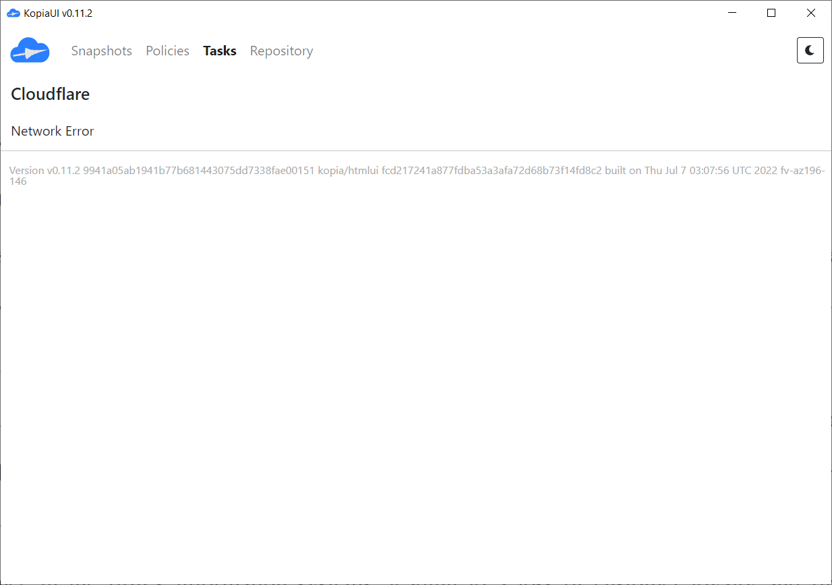Viewport: 832px width, 585px height.
Task: Select the Network Error message
Action: click(52, 131)
